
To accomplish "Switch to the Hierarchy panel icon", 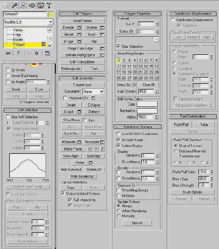I will (24, 5).
